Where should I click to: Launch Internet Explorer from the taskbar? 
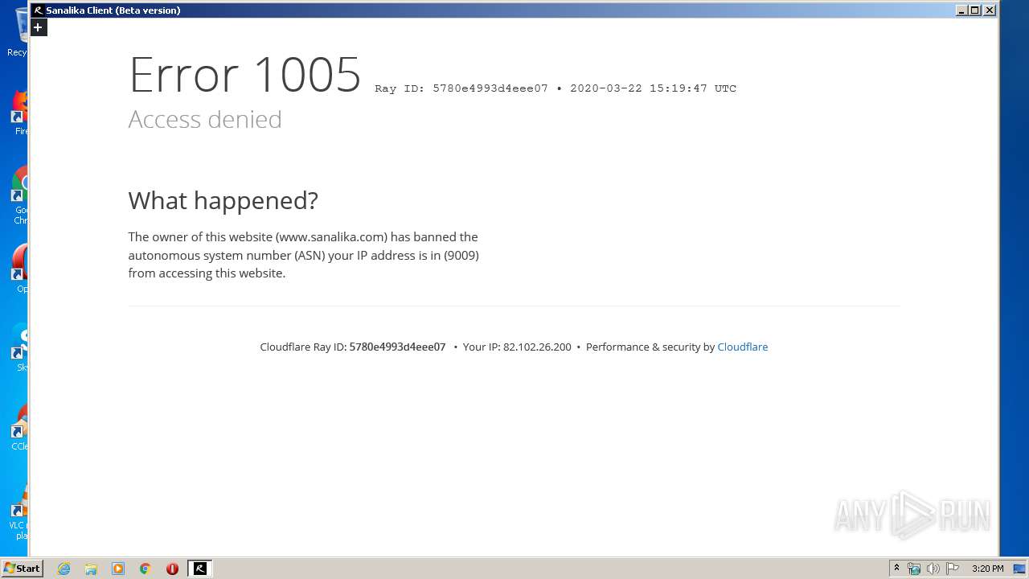click(64, 569)
